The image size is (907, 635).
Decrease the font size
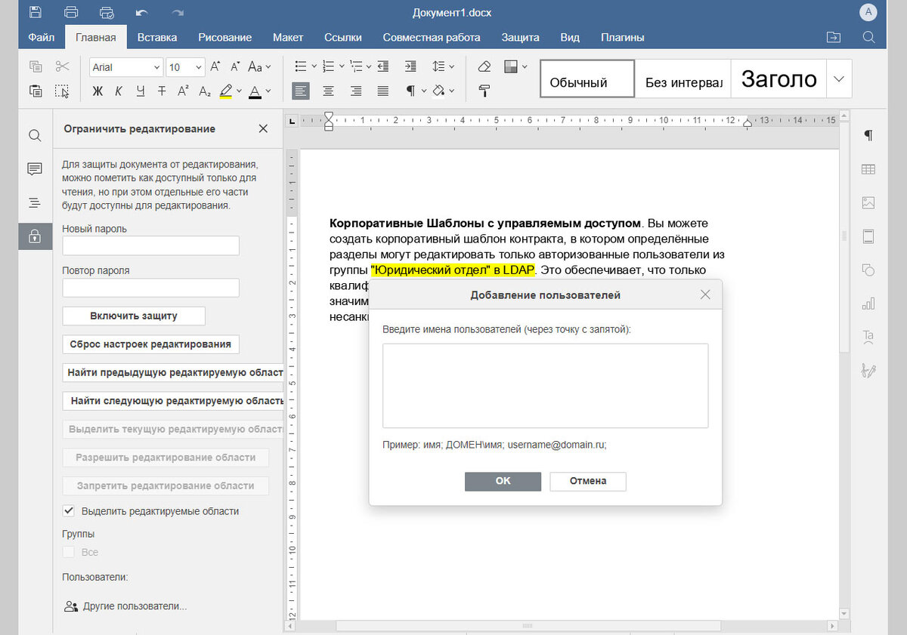point(236,66)
